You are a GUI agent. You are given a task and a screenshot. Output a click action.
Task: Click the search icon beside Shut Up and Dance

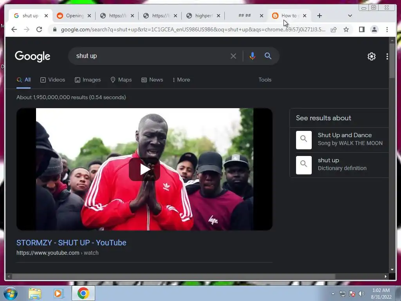[x=304, y=140]
